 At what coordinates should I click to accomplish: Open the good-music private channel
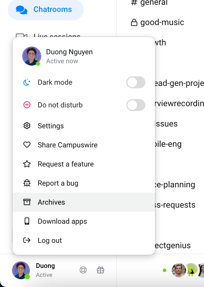tap(157, 22)
